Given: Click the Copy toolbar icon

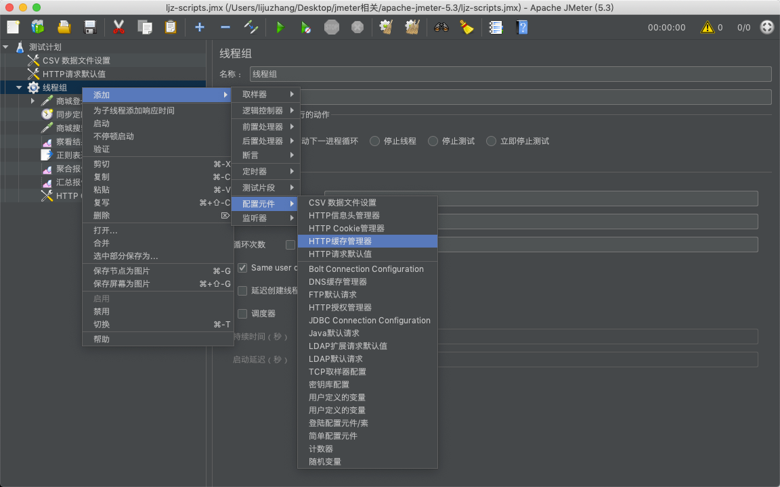Looking at the screenshot, I should tap(144, 27).
